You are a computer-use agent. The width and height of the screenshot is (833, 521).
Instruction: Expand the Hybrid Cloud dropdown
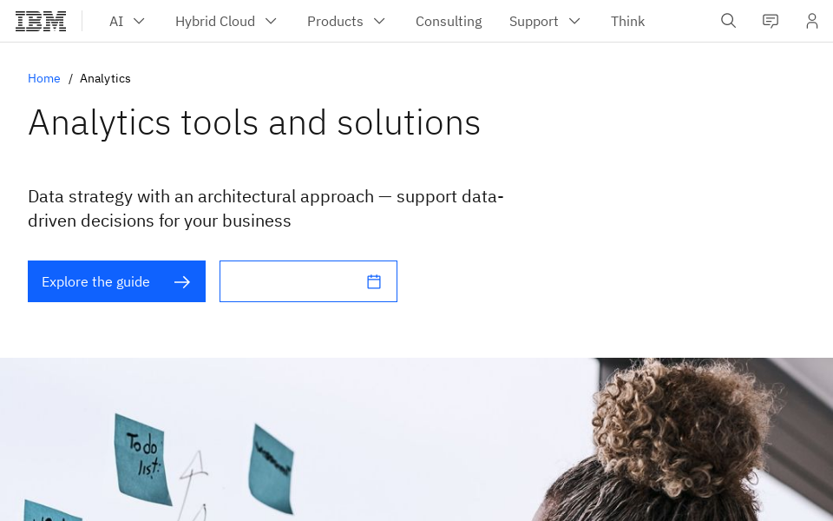pyautogui.click(x=270, y=21)
